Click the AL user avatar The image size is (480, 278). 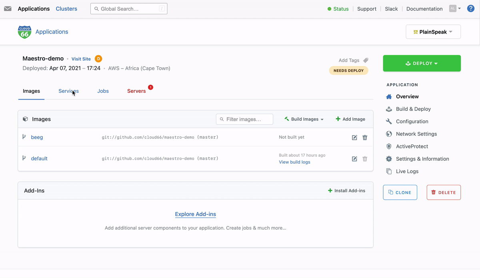[453, 8]
